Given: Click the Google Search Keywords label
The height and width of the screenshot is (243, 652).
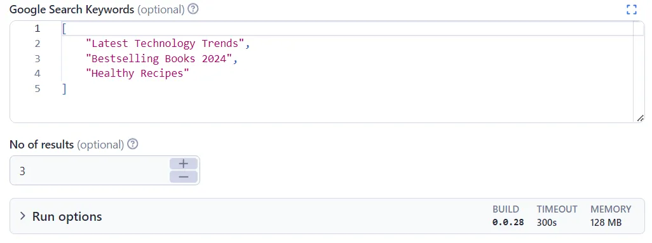Looking at the screenshot, I should (72, 10).
